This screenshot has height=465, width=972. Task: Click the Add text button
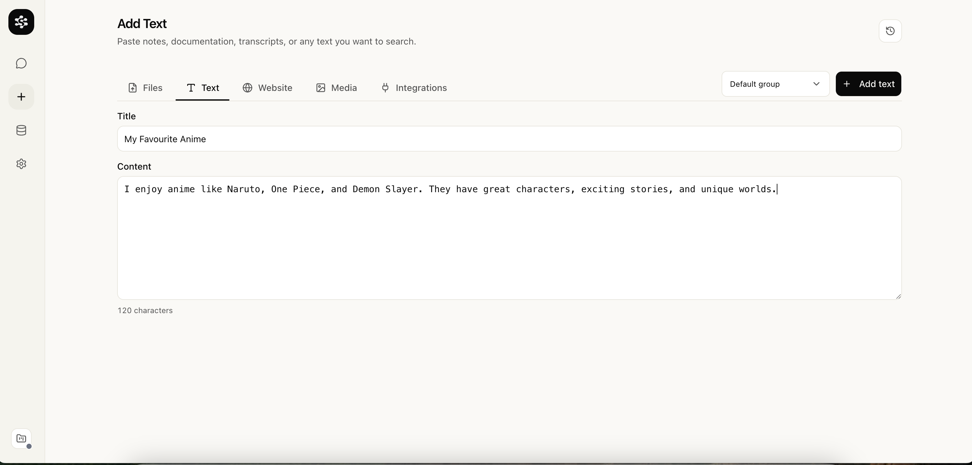click(x=868, y=84)
